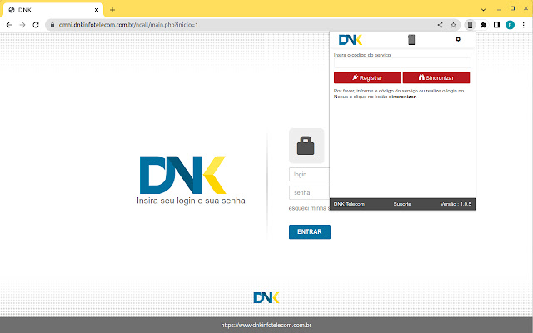Click the phone icon in the extension popup header
The image size is (533, 333).
pos(411,40)
